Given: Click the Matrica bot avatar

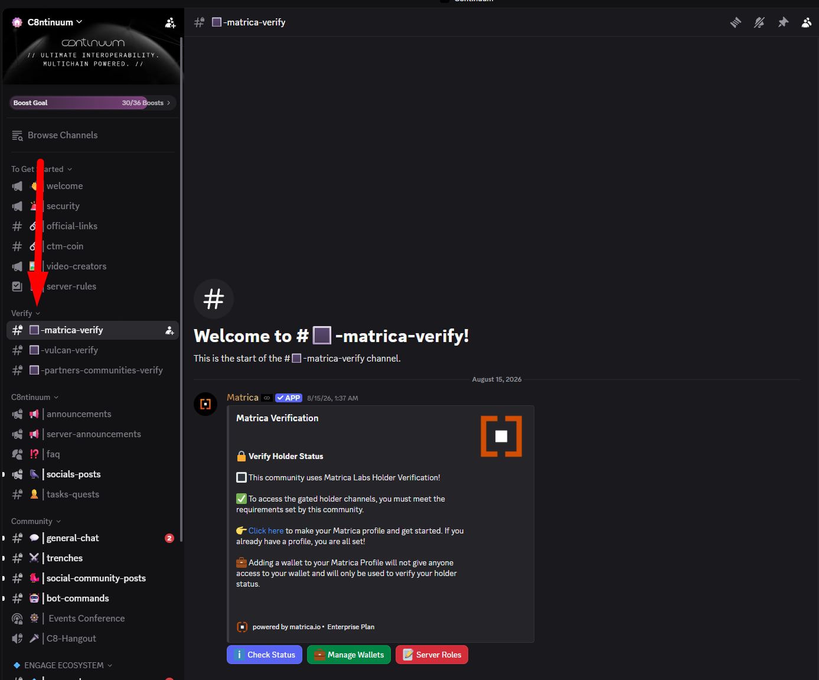Looking at the screenshot, I should 205,404.
